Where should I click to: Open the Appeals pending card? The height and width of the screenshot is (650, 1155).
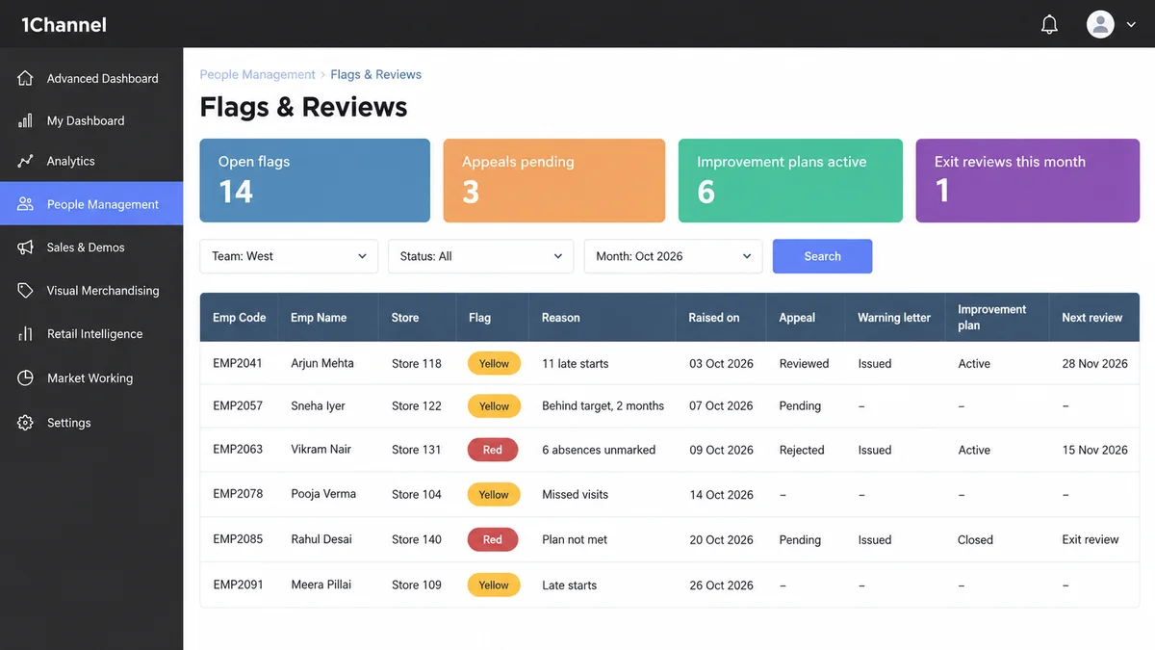click(x=553, y=181)
